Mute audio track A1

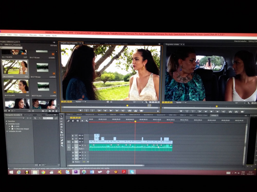(x=83, y=145)
